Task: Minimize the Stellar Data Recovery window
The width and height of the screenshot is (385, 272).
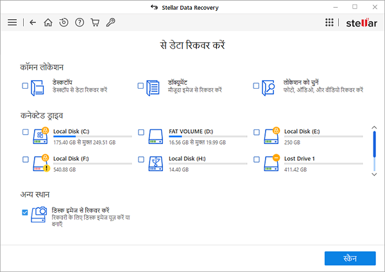Action: click(x=336, y=7)
